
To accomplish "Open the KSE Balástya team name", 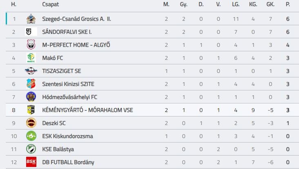I will tap(58, 149).
